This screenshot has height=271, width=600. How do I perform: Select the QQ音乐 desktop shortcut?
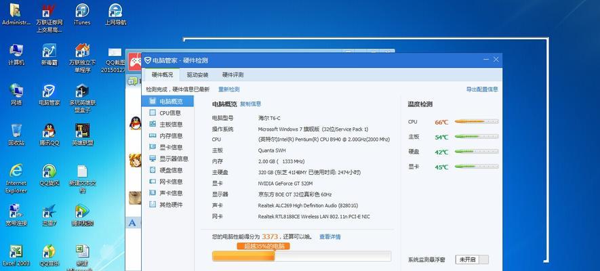click(49, 255)
